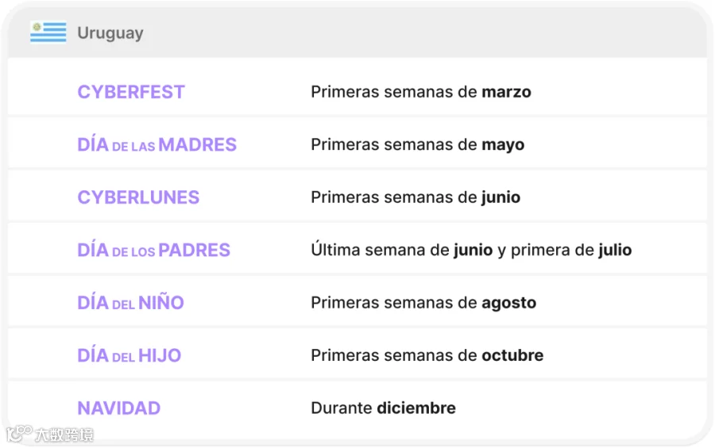Select the Uruguay header title

(x=110, y=33)
